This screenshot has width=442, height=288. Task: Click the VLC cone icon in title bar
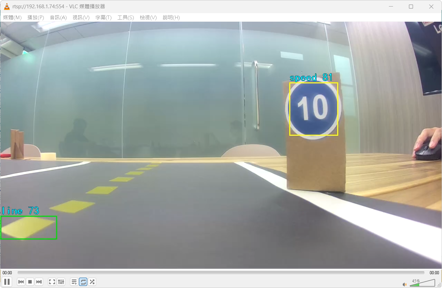(7, 7)
